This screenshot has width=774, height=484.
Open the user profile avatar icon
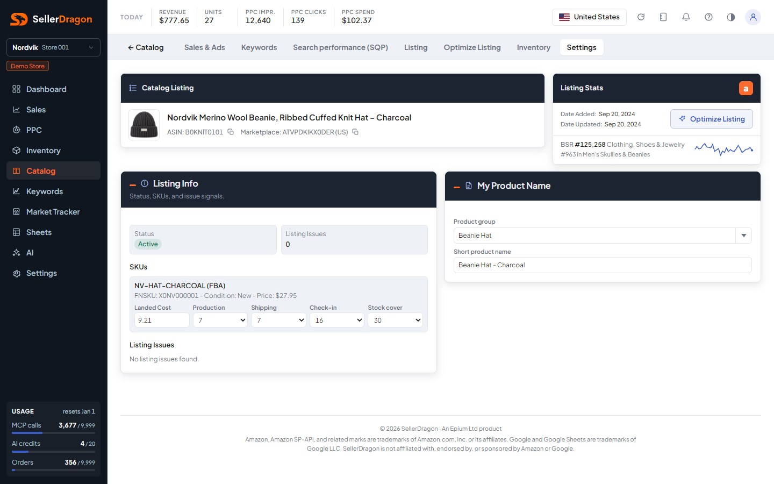point(753,17)
